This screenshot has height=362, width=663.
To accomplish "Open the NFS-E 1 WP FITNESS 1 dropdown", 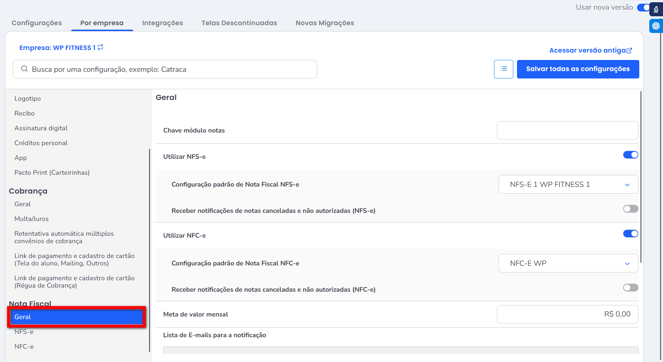I will pos(568,184).
